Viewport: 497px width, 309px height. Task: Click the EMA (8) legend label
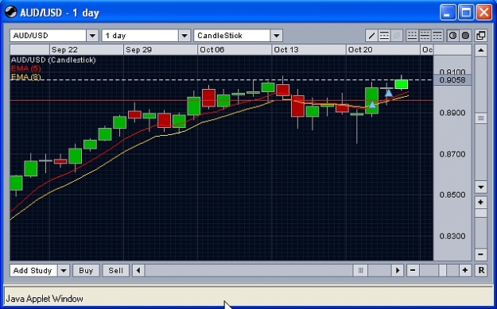pyautogui.click(x=26, y=77)
